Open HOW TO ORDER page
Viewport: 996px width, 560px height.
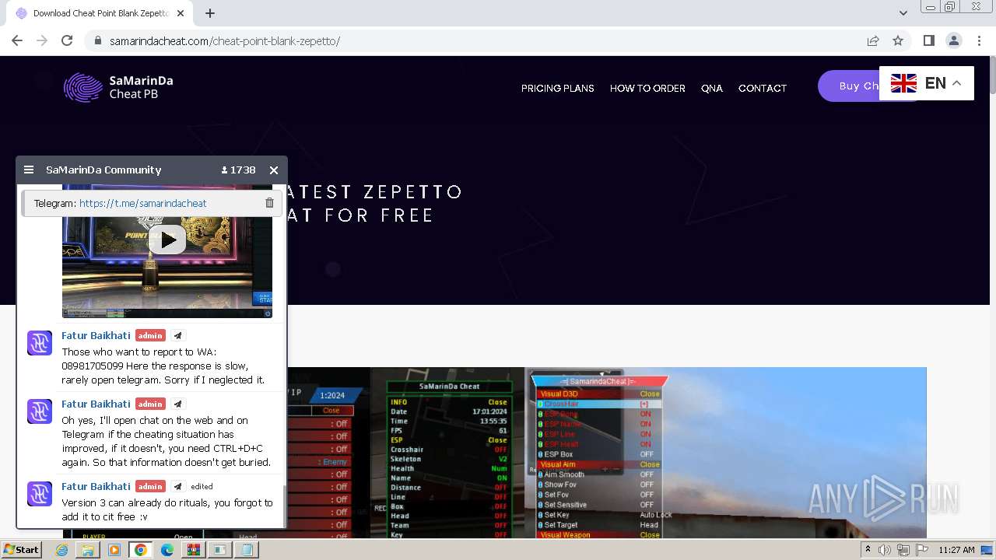tap(647, 88)
